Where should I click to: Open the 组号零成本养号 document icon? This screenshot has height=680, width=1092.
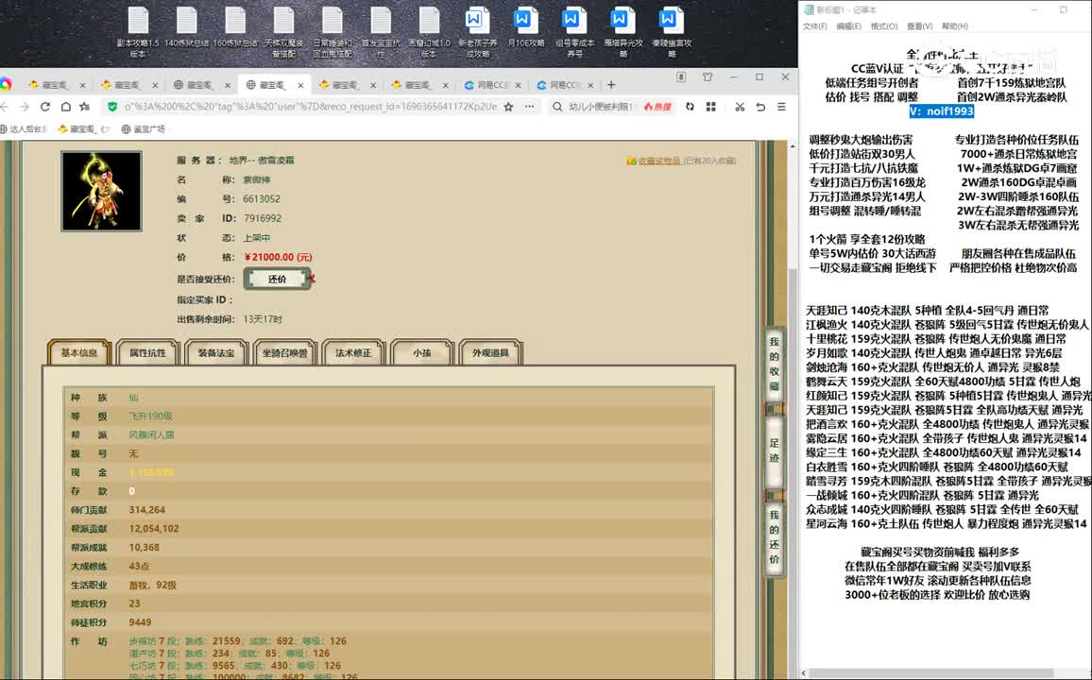click(x=574, y=32)
